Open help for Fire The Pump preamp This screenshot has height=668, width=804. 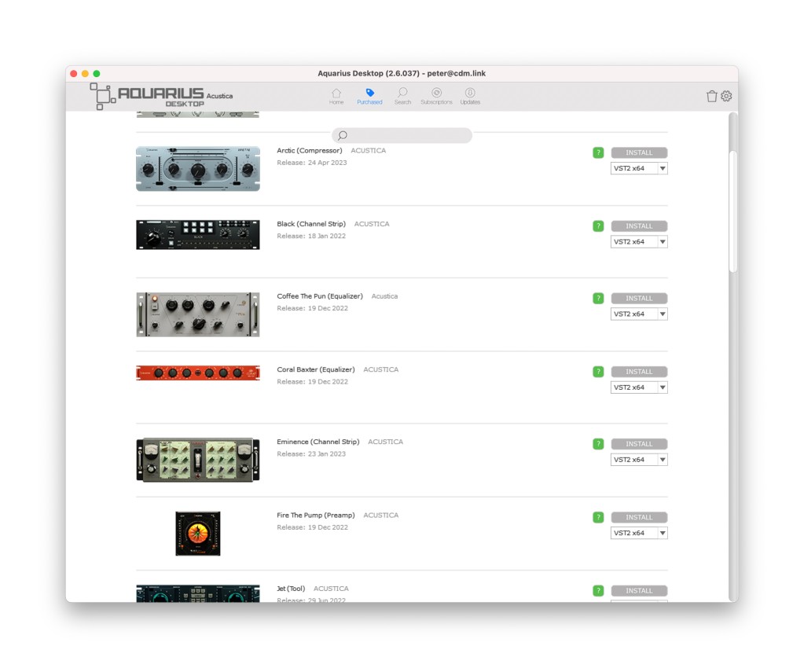tap(598, 517)
